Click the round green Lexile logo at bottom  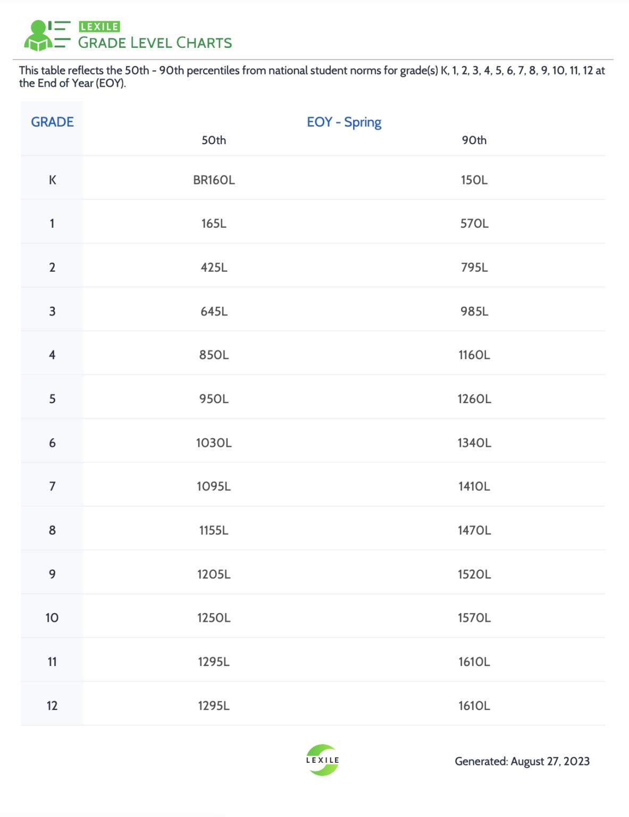(x=322, y=760)
